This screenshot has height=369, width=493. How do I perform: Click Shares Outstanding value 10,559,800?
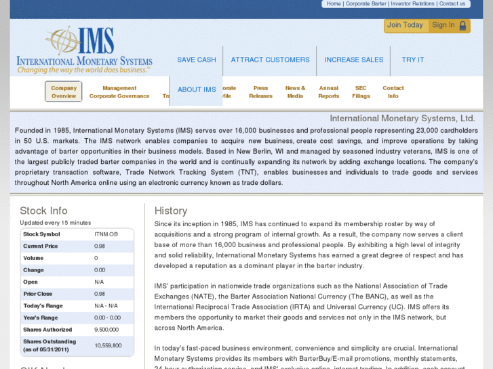108,345
